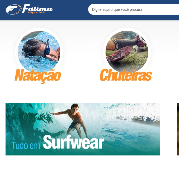Select the pink cleat in Chuteiras image
The width and height of the screenshot is (179, 171).
[x=119, y=54]
